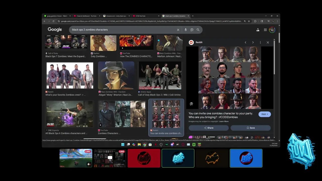Image resolution: width=322 pixels, height=181 pixels.
Task: Open more options menu in the preview panel
Action: click(x=260, y=42)
